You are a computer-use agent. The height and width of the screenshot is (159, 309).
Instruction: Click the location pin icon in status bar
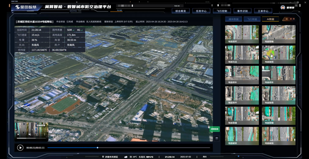pos(103,157)
